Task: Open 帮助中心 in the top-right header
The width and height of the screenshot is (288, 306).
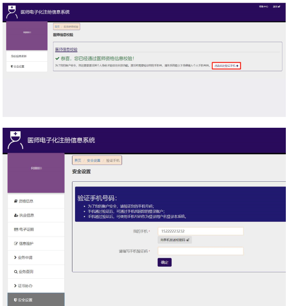Action: tap(263, 6)
